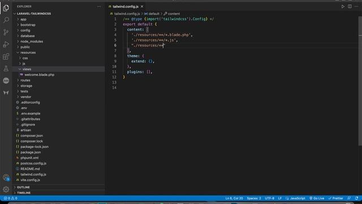Viewport: 362px width, 204px height.
Task: Click the default breadcrumb item
Action: click(154, 14)
